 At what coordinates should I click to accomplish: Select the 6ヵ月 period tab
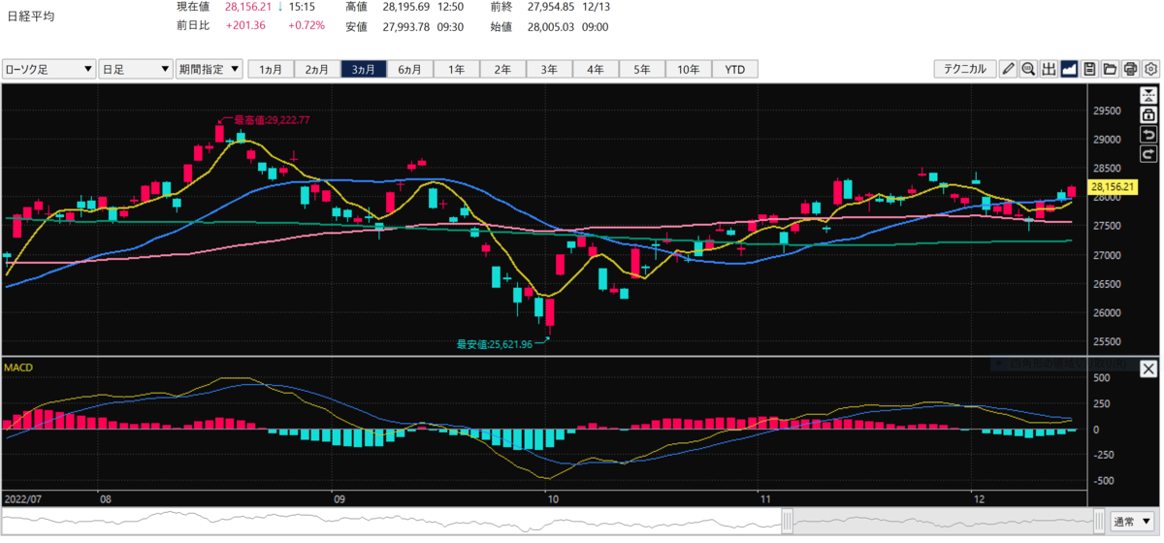pyautogui.click(x=410, y=69)
